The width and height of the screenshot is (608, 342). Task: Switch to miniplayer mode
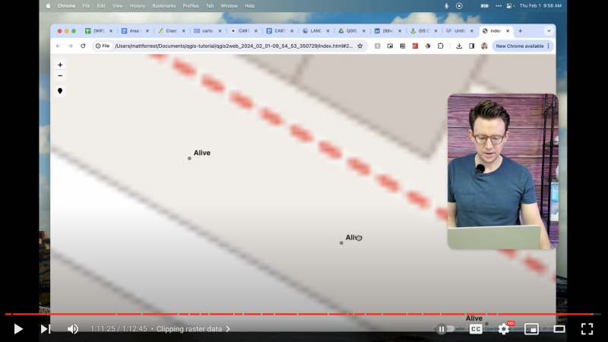point(531,329)
